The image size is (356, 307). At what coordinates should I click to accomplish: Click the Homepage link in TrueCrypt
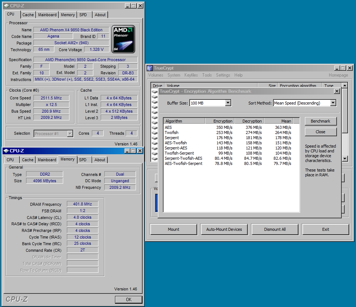pyautogui.click(x=338, y=75)
